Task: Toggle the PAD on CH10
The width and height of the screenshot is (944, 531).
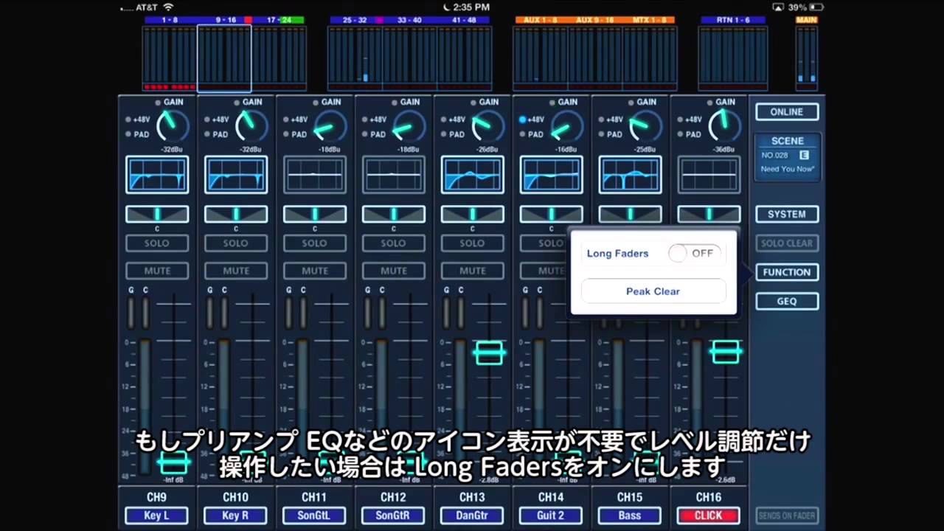Action: [218, 134]
